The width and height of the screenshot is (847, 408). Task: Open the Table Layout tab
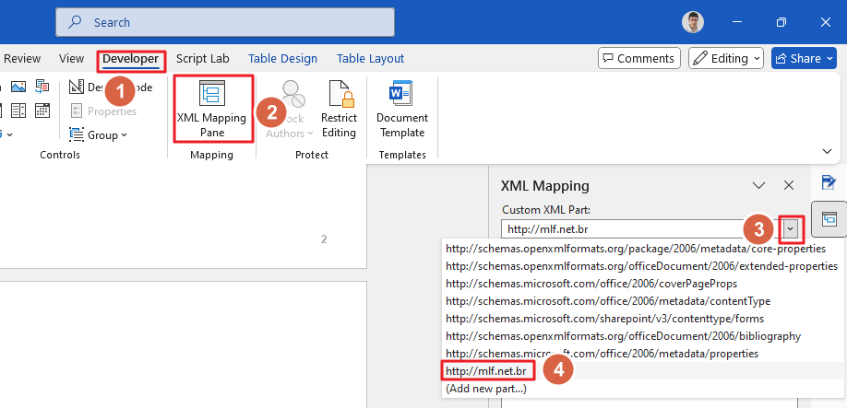[x=370, y=59]
